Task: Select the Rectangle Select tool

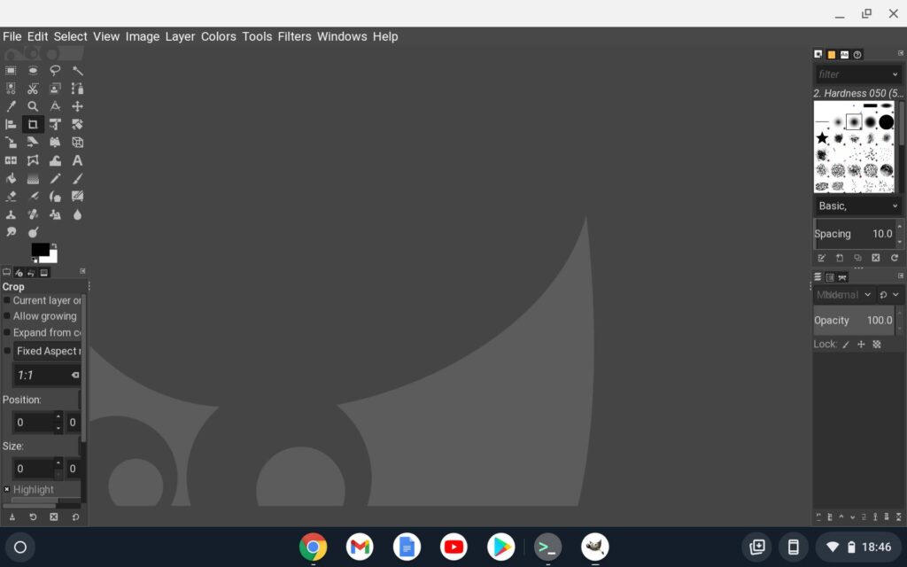Action: pos(11,71)
